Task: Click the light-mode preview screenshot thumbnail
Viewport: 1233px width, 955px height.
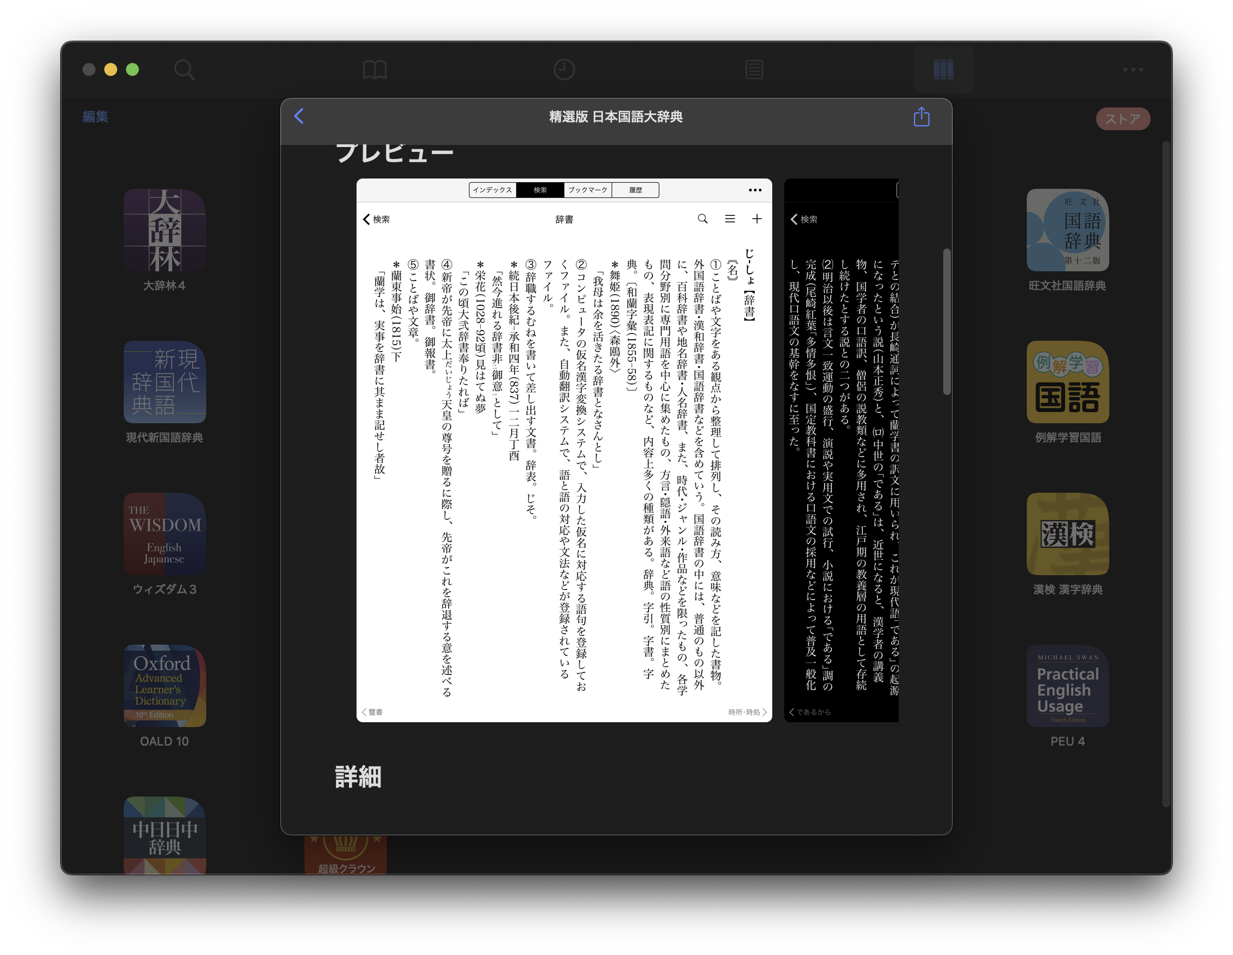Action: click(564, 450)
